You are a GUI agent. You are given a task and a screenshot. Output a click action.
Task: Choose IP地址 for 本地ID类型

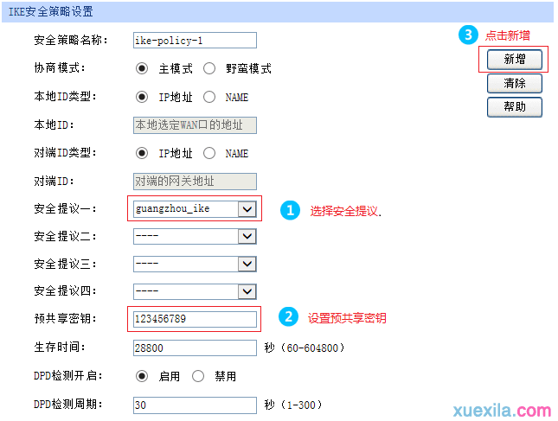tap(142, 97)
